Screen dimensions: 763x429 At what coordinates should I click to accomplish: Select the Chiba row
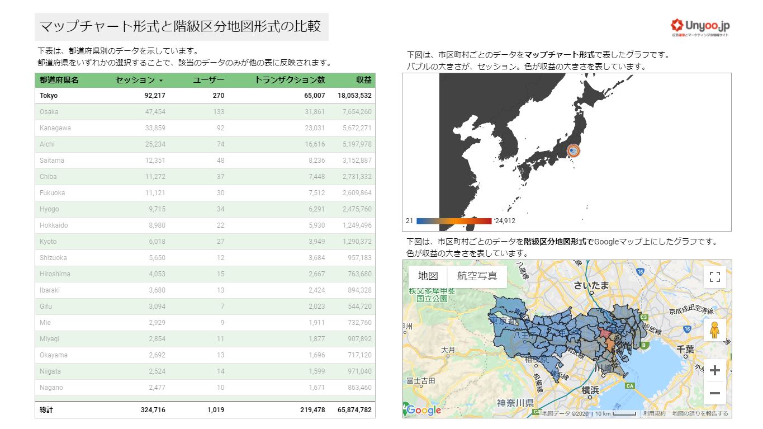point(205,177)
